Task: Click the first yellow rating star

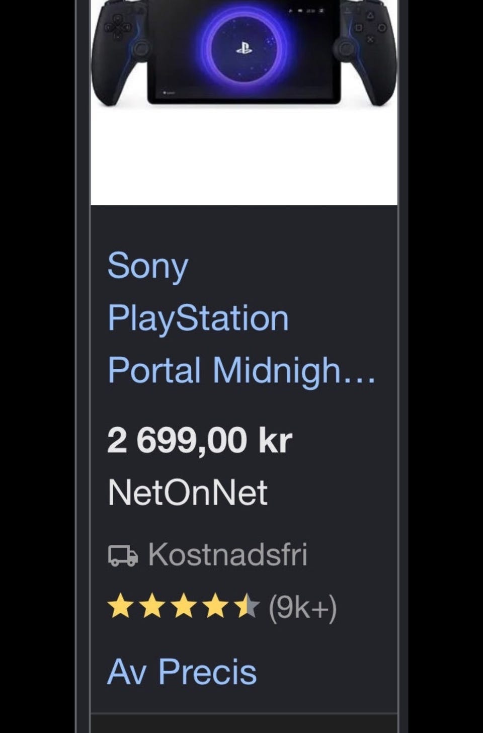Action: [x=120, y=606]
